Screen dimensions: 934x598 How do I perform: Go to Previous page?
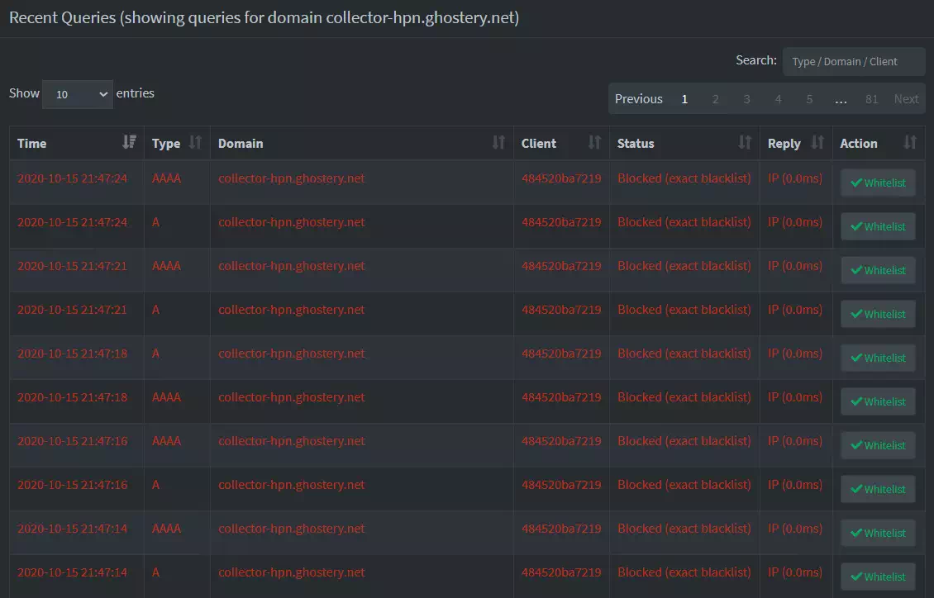[x=639, y=99]
